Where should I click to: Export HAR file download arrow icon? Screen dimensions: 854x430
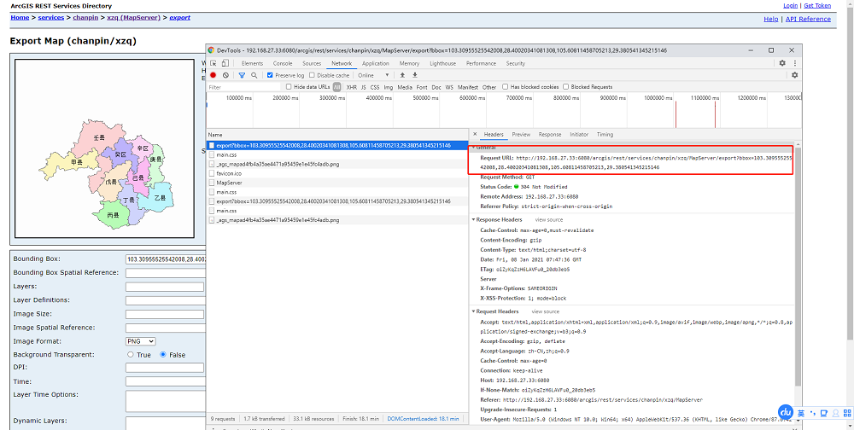pyautogui.click(x=415, y=75)
